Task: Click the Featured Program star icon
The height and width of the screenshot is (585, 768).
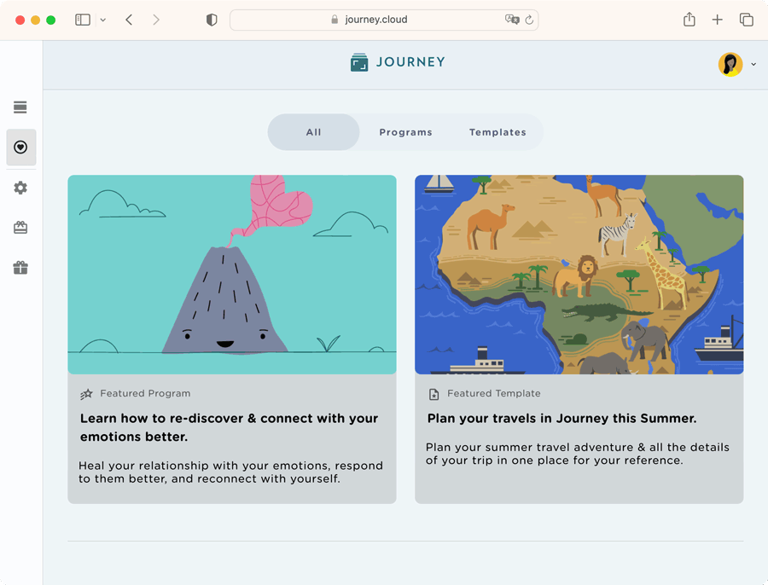Action: 87,394
